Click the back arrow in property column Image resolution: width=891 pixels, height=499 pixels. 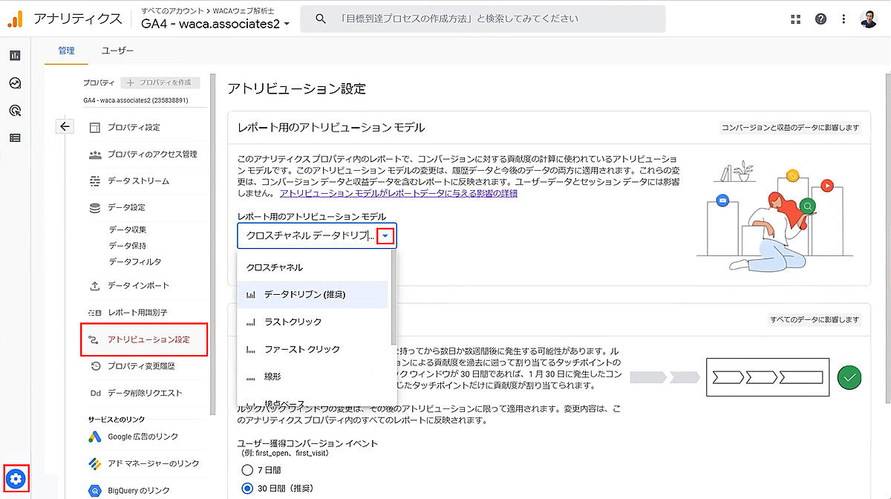tap(65, 127)
